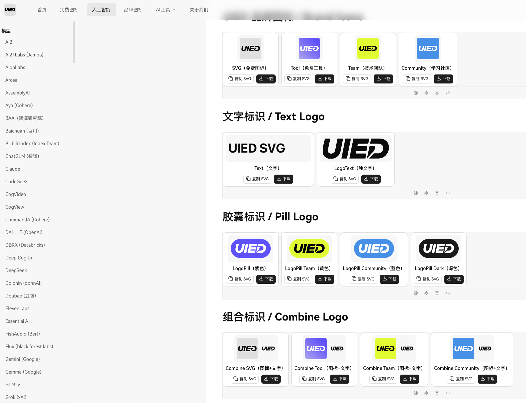
Task: Copy SVG for the Text（文字）logo
Action: coord(257,179)
